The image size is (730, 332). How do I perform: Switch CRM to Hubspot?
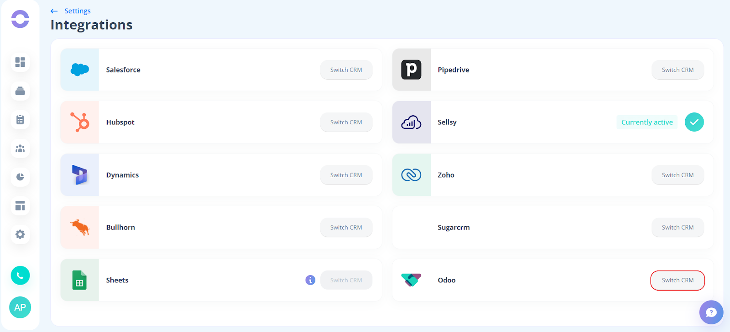(346, 122)
